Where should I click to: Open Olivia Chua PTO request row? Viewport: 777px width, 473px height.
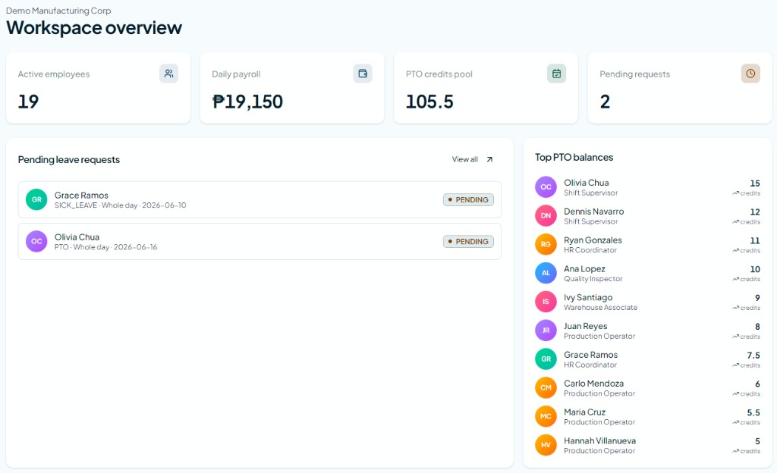point(260,242)
